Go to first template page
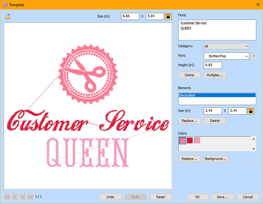263x204 pixels. point(7,197)
